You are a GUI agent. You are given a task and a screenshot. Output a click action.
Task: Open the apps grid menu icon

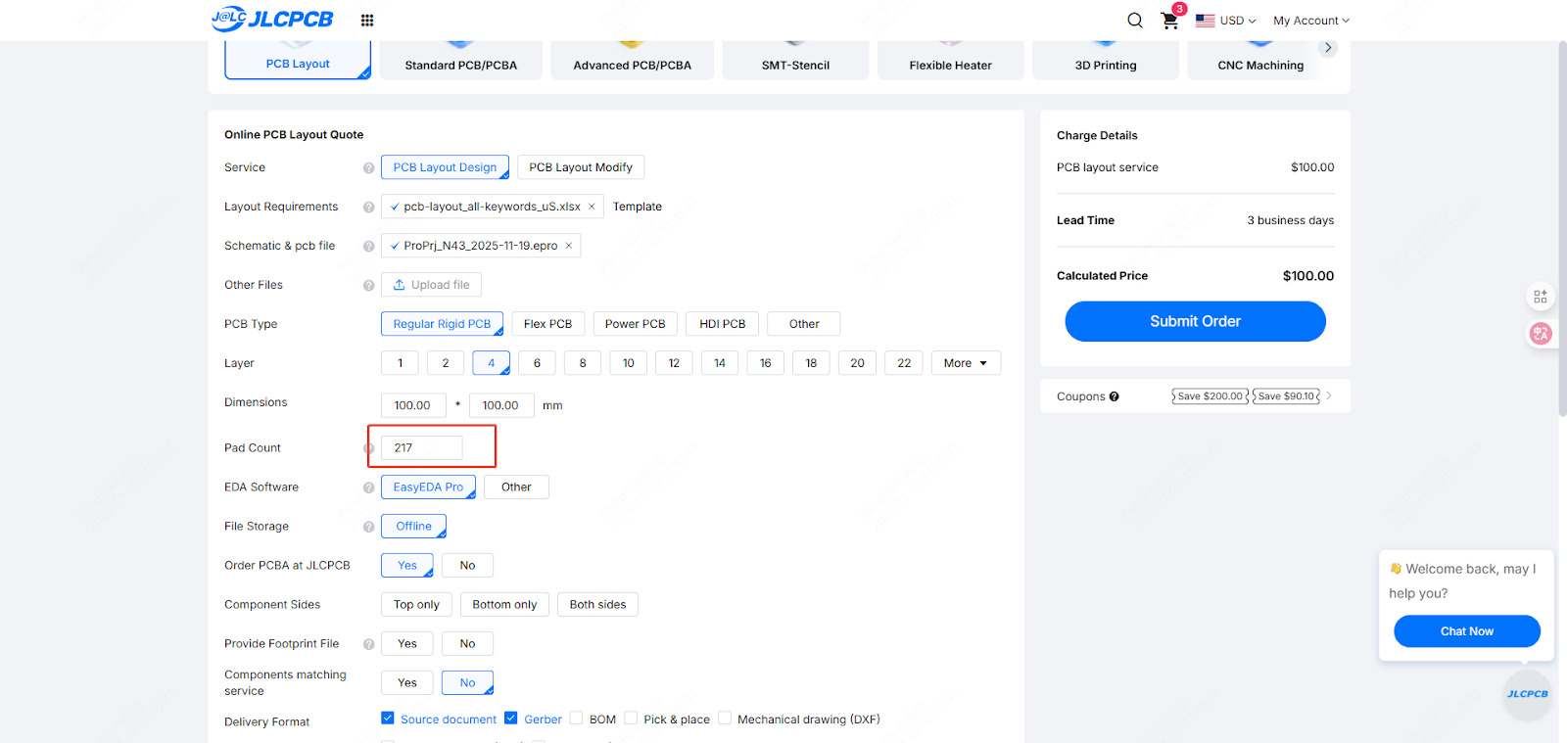tap(367, 21)
